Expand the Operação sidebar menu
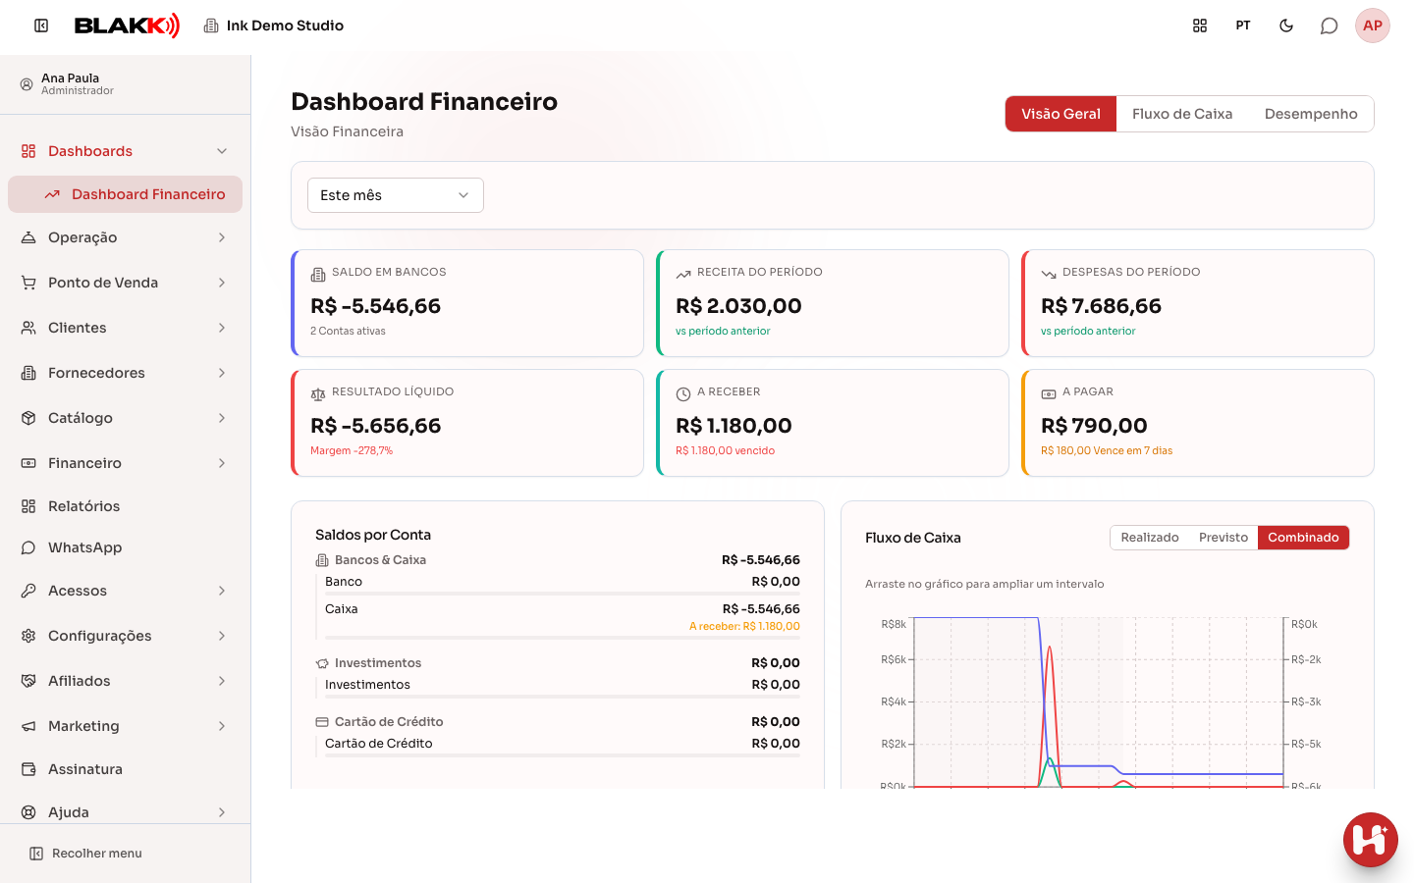 tap(125, 237)
